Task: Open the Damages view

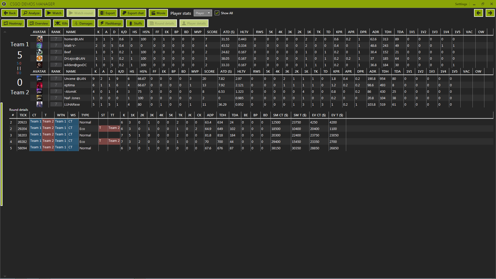Action: (x=83, y=23)
